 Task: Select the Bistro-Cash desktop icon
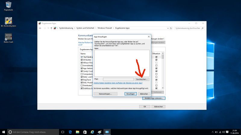8,37
